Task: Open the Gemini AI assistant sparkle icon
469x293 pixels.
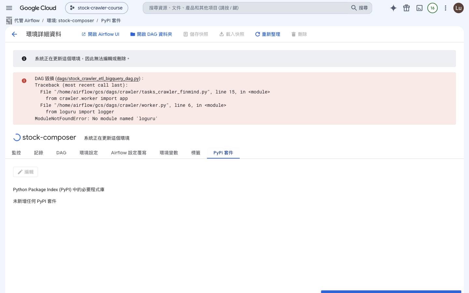Action: tap(393, 8)
